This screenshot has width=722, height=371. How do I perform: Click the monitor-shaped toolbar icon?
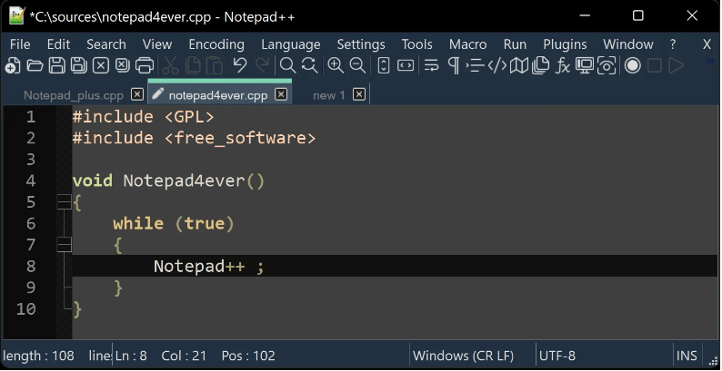click(585, 65)
